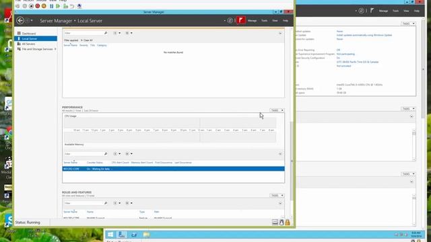
Task: Expand File and Storage Services arrow
Action: click(55, 49)
